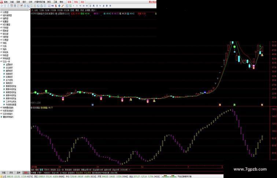Open the 分析 menu

[30, 2]
